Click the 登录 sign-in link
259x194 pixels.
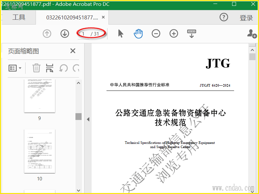[x=246, y=18]
